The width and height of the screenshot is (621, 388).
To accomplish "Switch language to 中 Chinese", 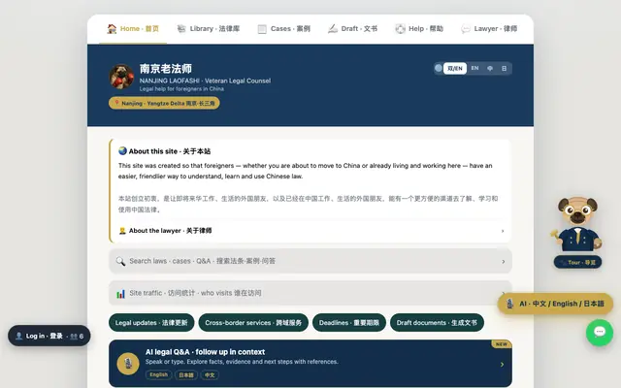I will point(490,68).
